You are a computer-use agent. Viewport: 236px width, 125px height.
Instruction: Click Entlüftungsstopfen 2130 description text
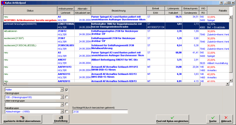pyautogui.click(x=115, y=33)
